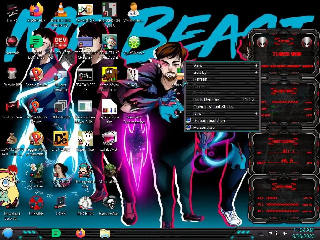Select the Download Black Ali shortcut
Viewport: 320px width, 240px height.
point(12,208)
